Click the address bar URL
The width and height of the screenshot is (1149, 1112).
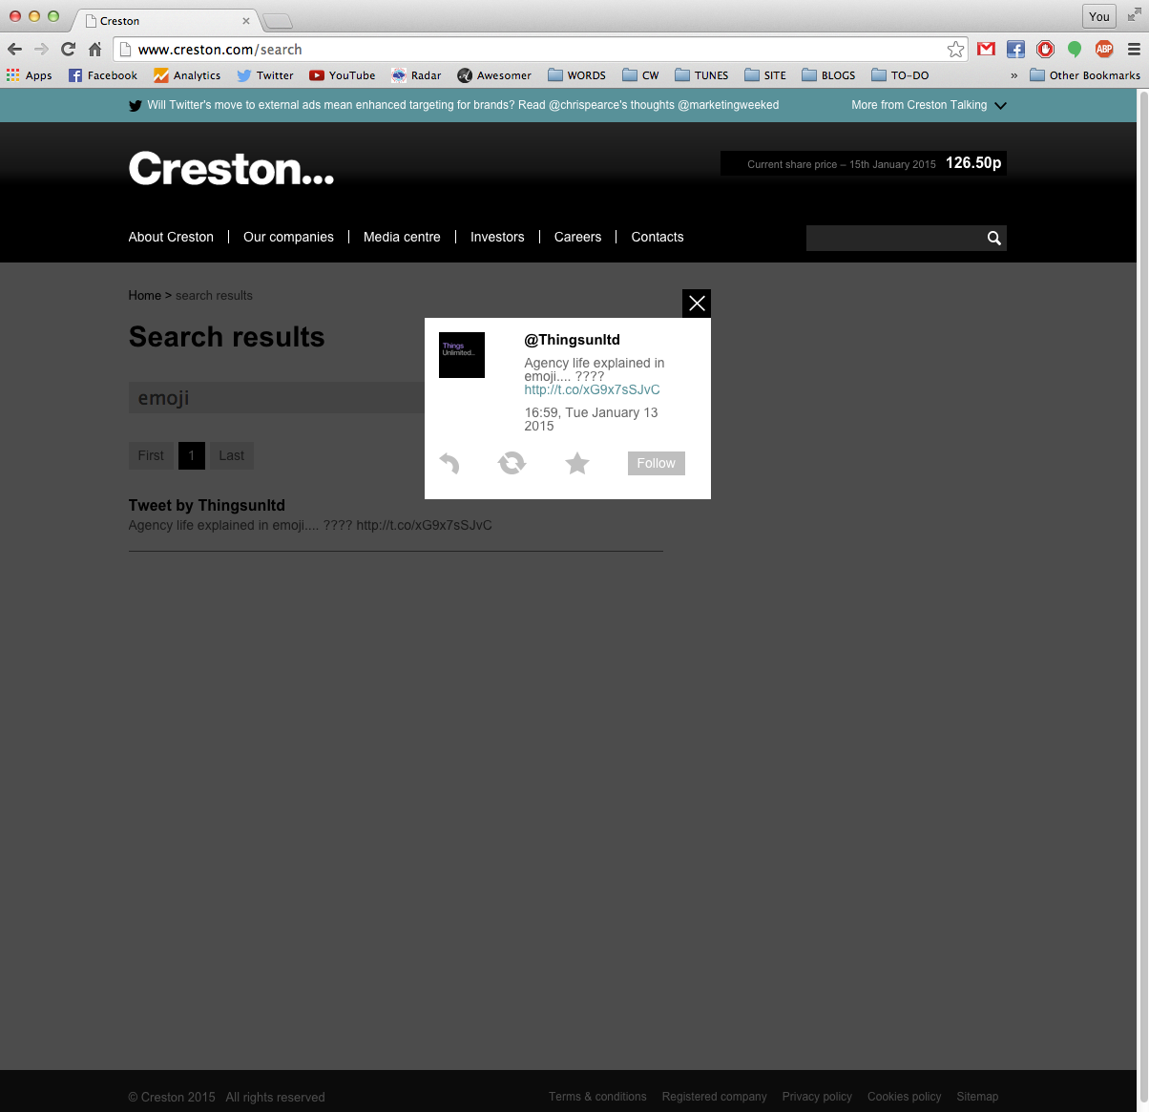(219, 50)
